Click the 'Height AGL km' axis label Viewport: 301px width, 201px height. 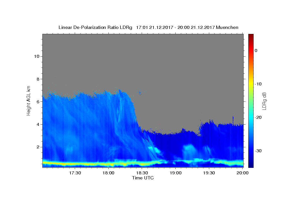pos(29,100)
